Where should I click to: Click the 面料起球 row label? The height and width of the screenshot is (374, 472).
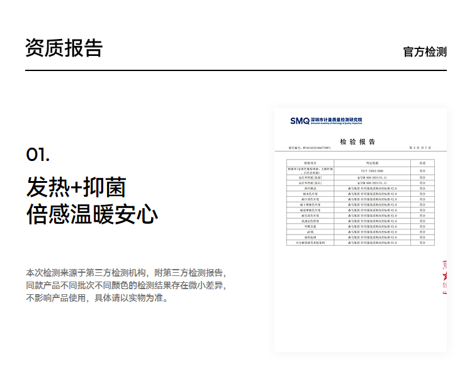310,237
